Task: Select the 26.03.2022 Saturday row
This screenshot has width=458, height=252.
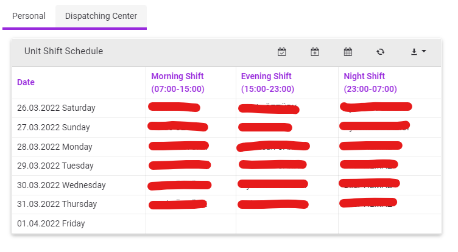Action: click(x=56, y=108)
